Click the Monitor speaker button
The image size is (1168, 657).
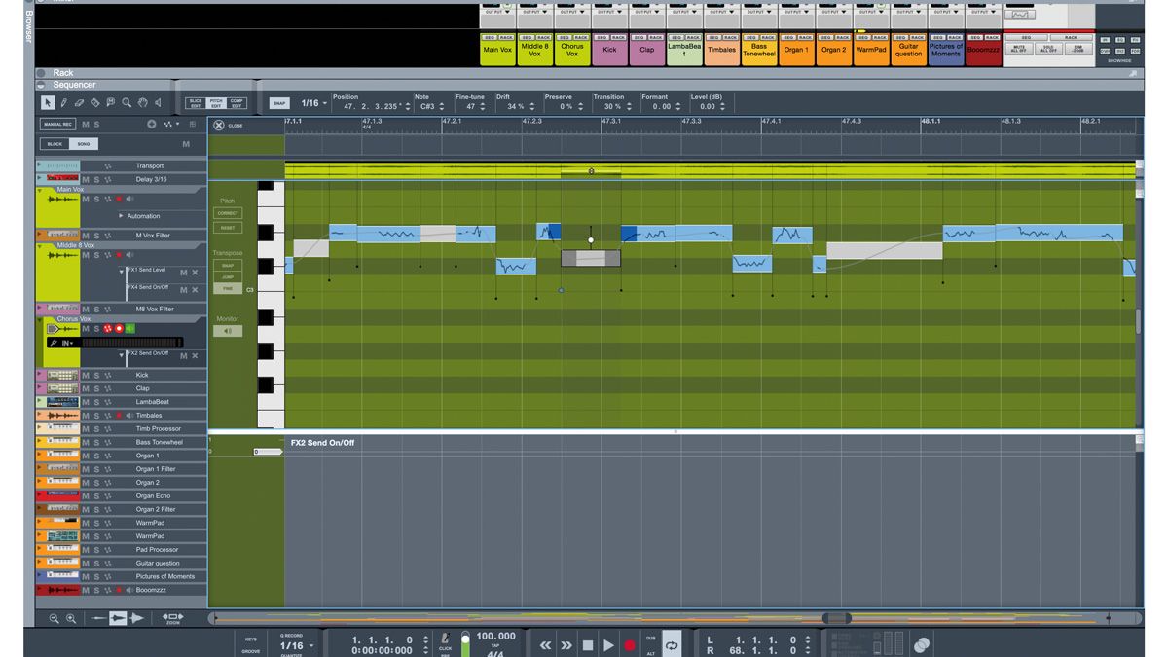click(x=228, y=331)
